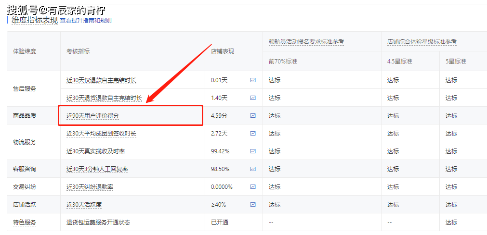Viewport: 487px width, 235px height.
Task: Click 体验维度 column header
Action: (x=25, y=51)
